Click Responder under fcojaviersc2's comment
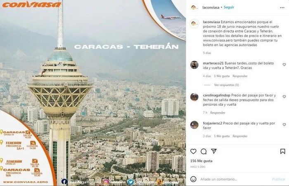Viewport: 289px width, 186px height. click(240, 136)
